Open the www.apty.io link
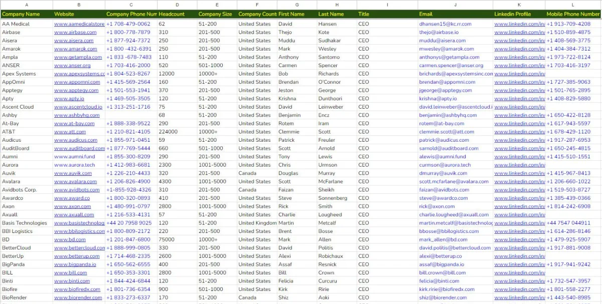This screenshot has height=304, width=602. (69, 99)
